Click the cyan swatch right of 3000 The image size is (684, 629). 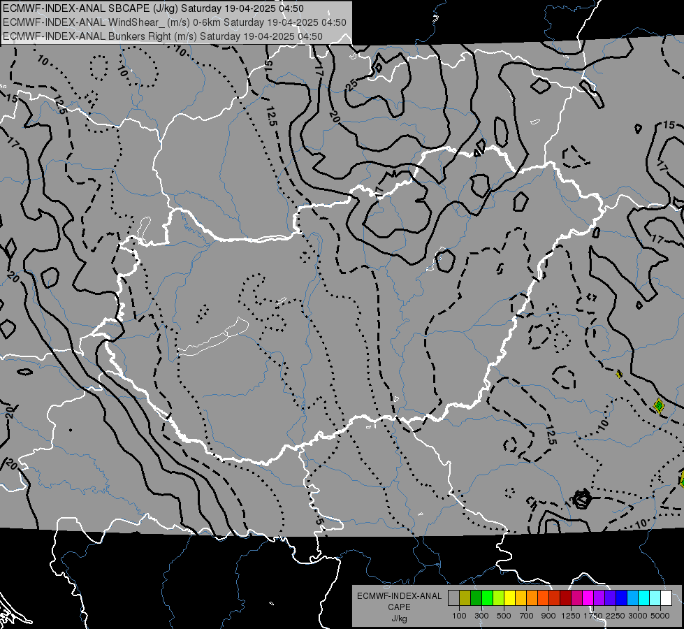pos(644,598)
